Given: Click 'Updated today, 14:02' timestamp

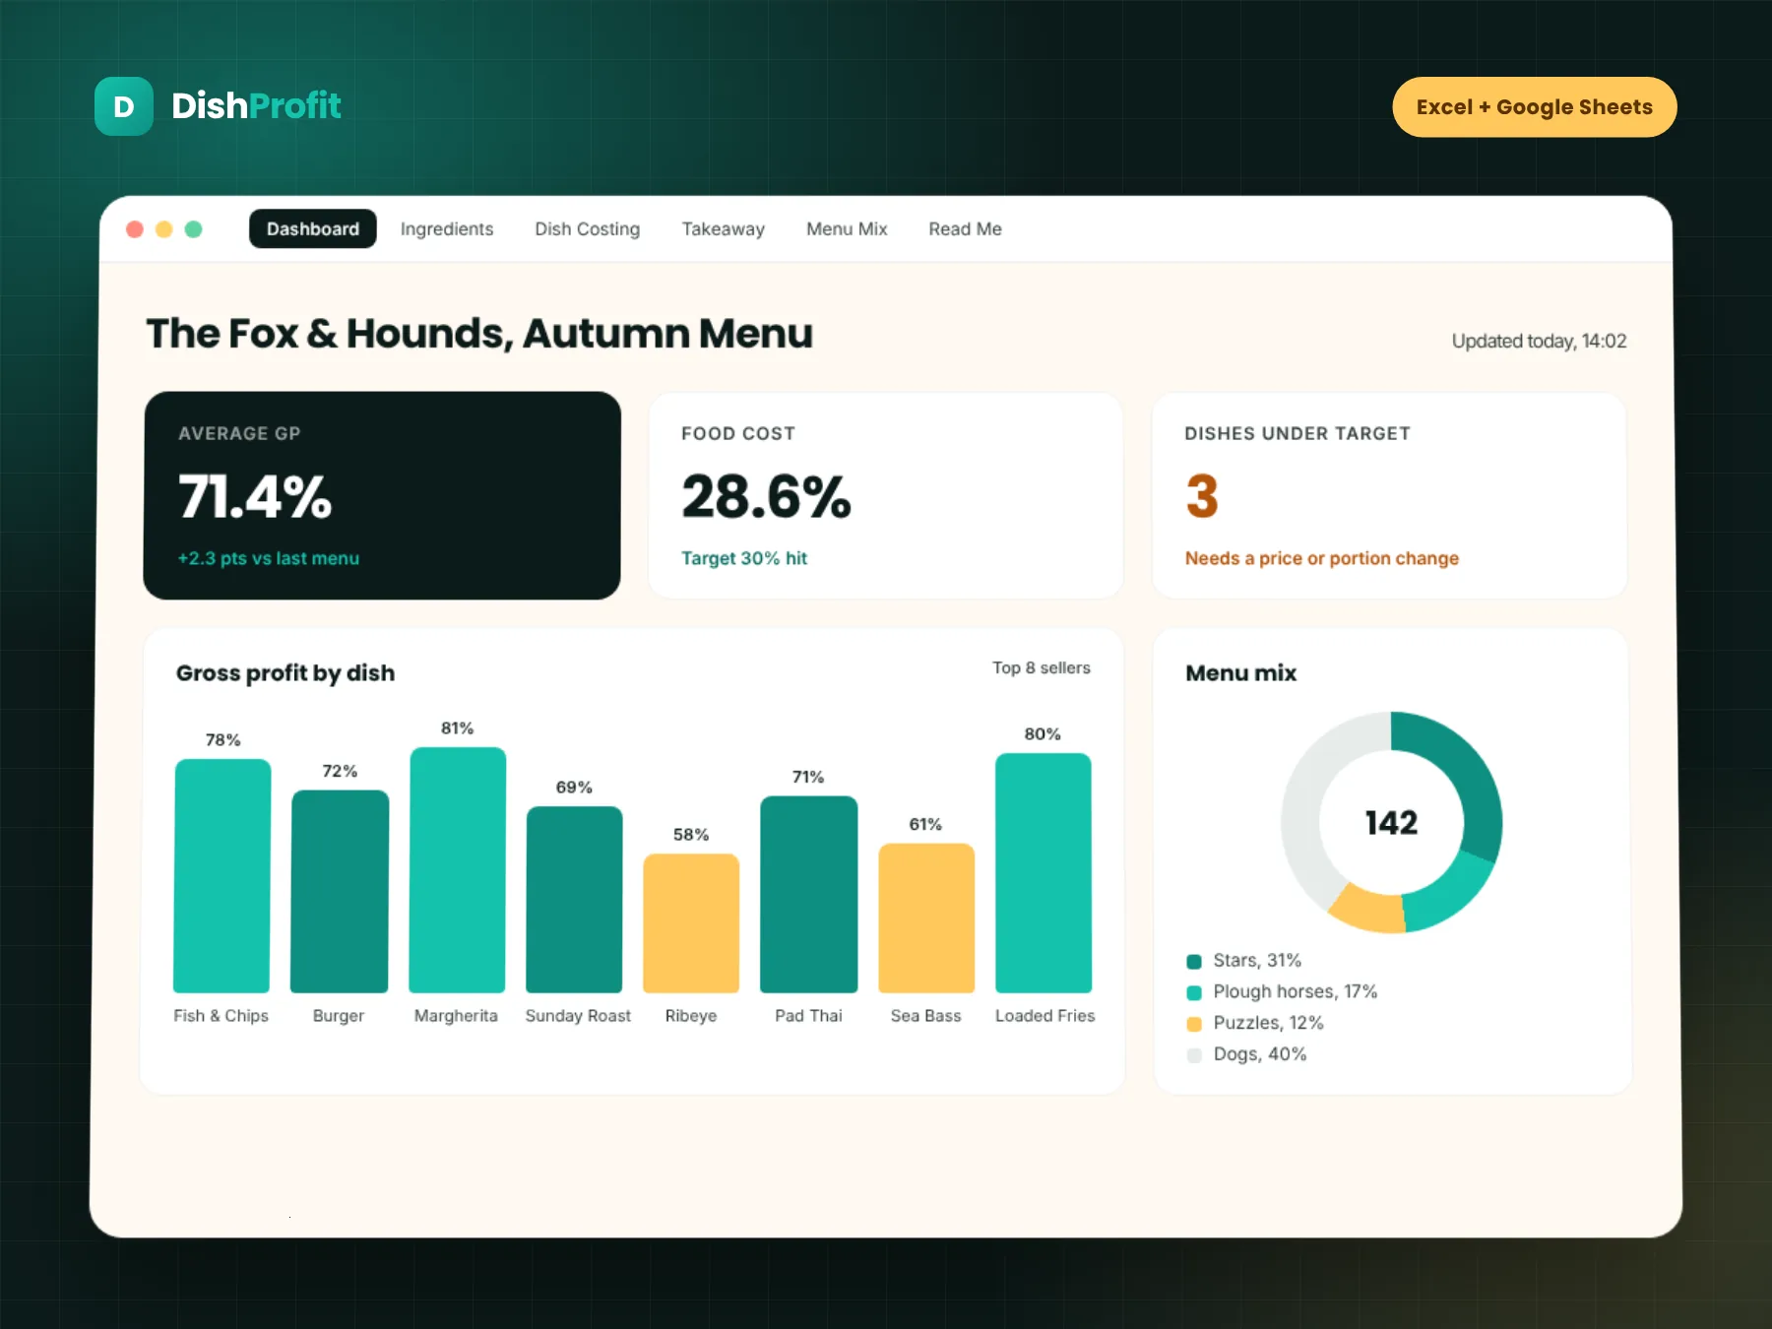Looking at the screenshot, I should (x=1540, y=341).
